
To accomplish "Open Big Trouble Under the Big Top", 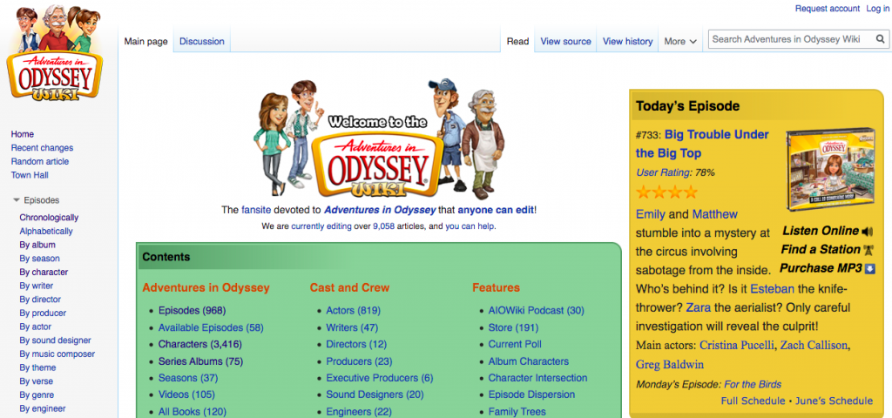I will 702,144.
